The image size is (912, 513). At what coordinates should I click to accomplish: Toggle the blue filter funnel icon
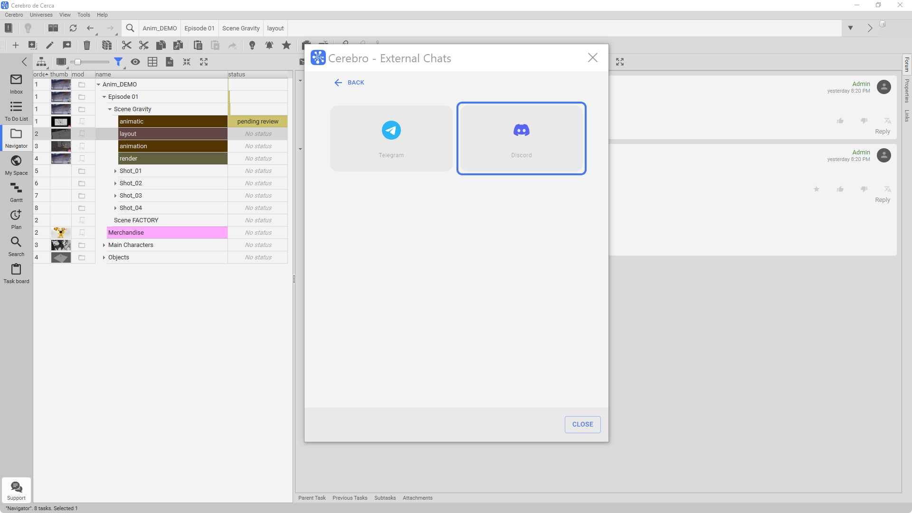(x=118, y=62)
